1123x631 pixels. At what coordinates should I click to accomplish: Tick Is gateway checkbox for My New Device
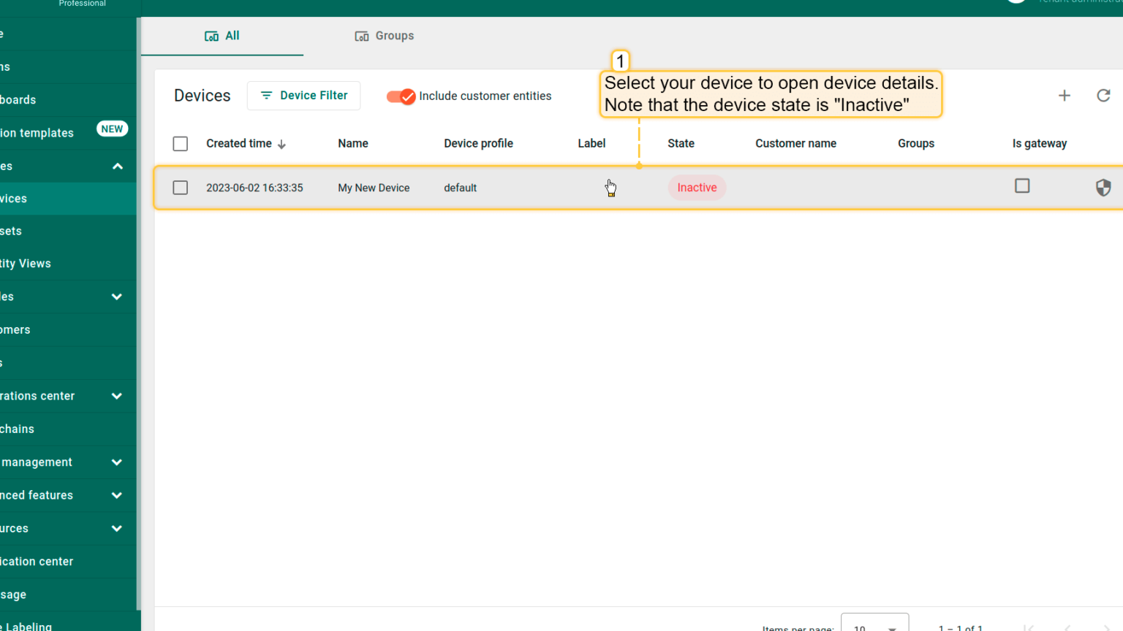[1022, 186]
